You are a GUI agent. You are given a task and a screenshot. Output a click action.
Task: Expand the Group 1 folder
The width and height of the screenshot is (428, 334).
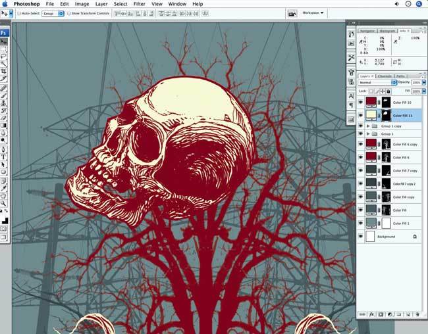(368, 134)
